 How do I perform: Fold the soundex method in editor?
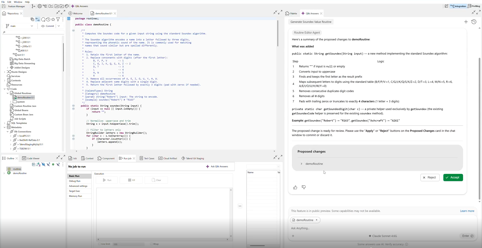(73, 106)
